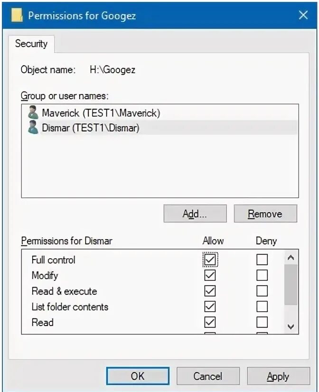Image resolution: width=319 pixels, height=392 pixels.
Task: Check Deny for Read & execute
Action: point(262,291)
